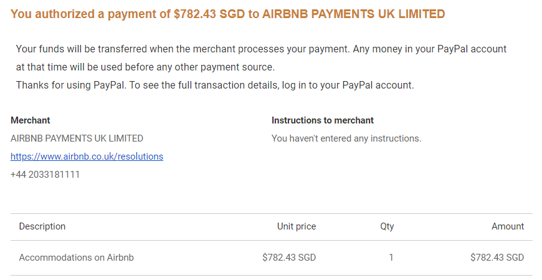Click the $782.43 SGD unit price value
Screen dimensions: 542x280
289,258
